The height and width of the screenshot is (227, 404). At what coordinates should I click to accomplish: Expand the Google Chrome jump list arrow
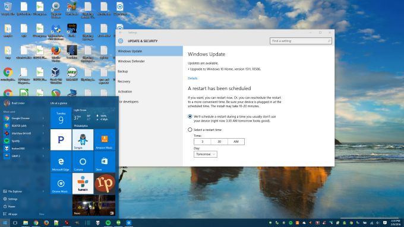click(43, 119)
